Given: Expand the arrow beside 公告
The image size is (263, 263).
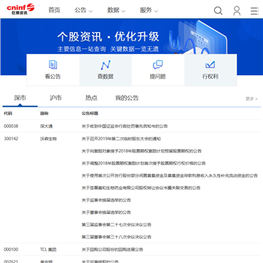Looking at the screenshot, I should tap(91, 11).
